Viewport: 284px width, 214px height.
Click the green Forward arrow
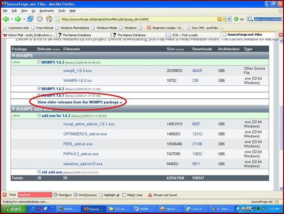[18, 19]
